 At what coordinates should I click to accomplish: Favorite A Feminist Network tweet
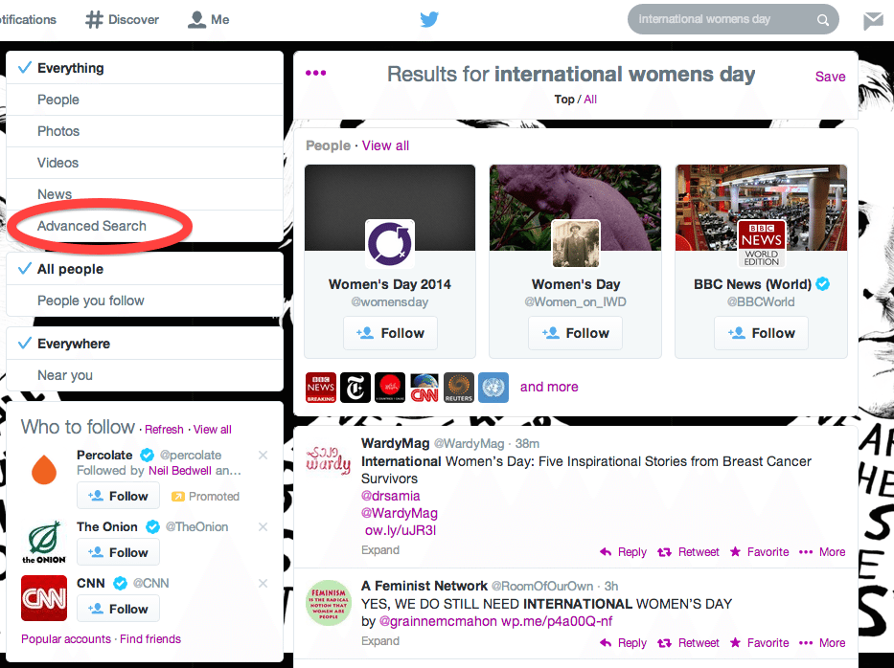tap(760, 643)
